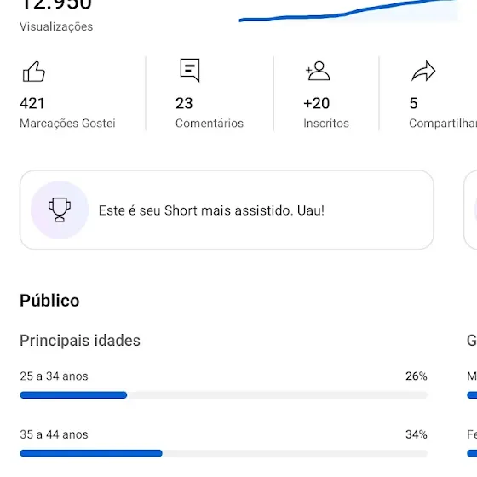Image resolution: width=477 pixels, height=477 pixels.
Task: Tap the 35 a 44 anos progress bar
Action: point(224,453)
